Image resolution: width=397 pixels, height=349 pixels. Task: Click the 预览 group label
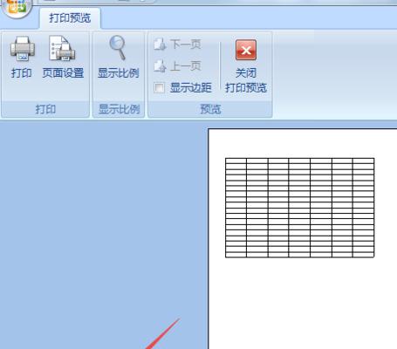[x=210, y=109]
